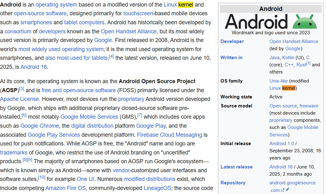Screen dimensions: 326x194
Task: Open 'Android 16' link in Latest release row
Action: click(x=281, y=167)
